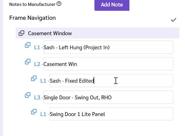Edit the Sash - Left Hung (Project In) field
Viewport: 185px width, 136px height.
point(108,47)
